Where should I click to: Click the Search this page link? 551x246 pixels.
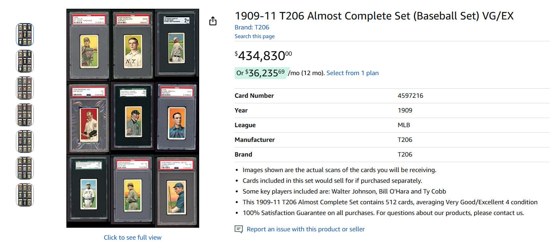(254, 36)
